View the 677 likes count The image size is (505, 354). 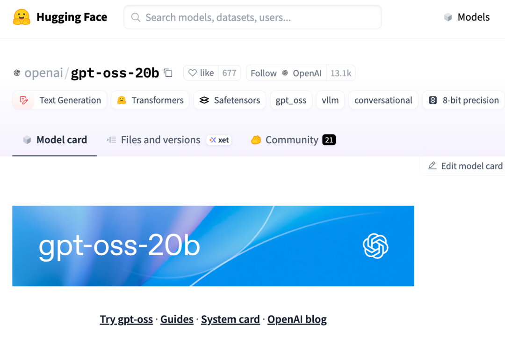[229, 73]
